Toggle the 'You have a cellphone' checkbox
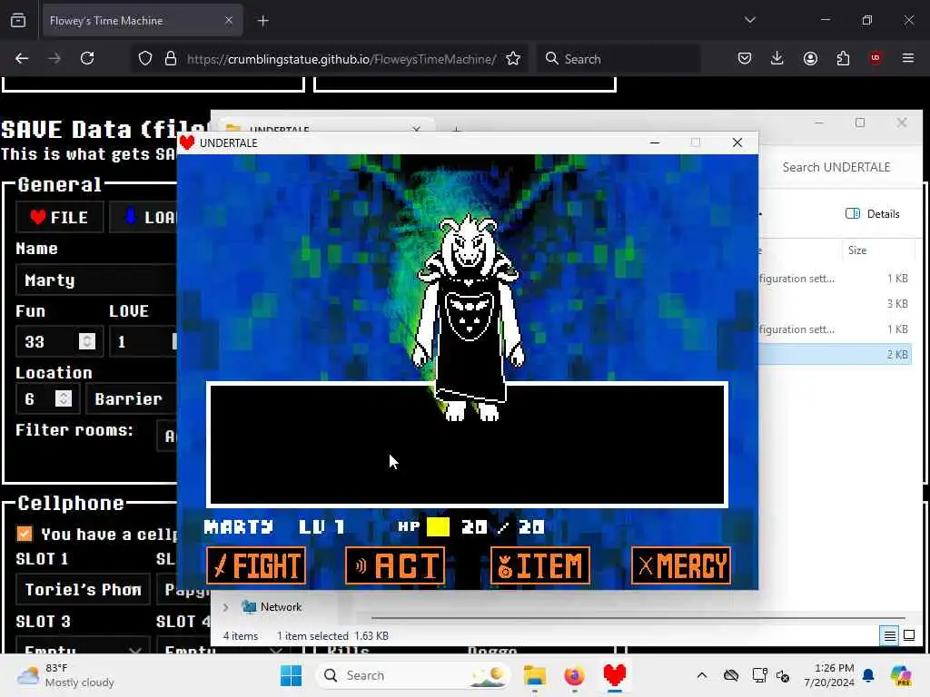 (x=25, y=534)
